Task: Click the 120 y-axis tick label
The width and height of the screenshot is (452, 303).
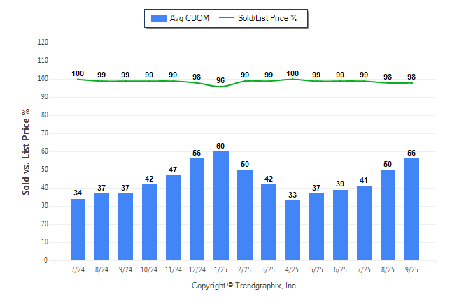Action: (43, 43)
